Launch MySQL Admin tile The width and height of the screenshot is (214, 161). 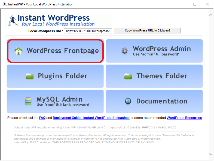point(55,101)
